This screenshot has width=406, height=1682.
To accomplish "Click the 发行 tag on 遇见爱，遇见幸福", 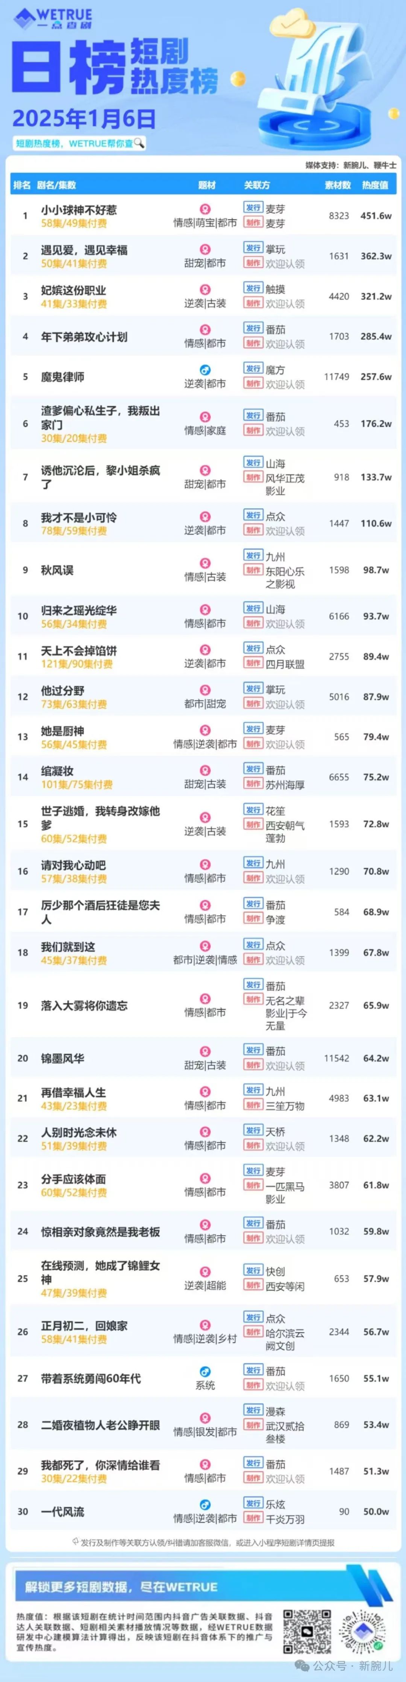I will 253,248.
